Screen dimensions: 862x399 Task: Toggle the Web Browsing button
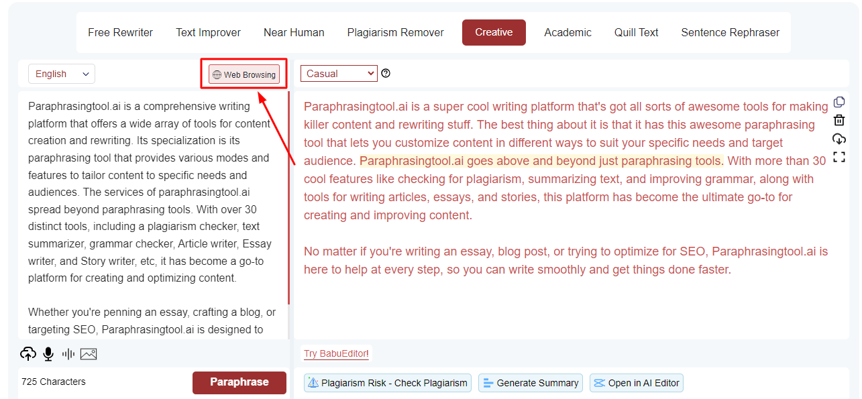(244, 74)
